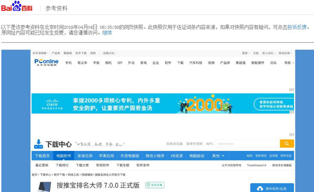Focus the download center search field

[248, 143]
